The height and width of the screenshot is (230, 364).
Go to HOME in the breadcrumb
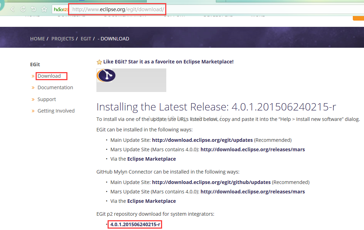pyautogui.click(x=37, y=39)
